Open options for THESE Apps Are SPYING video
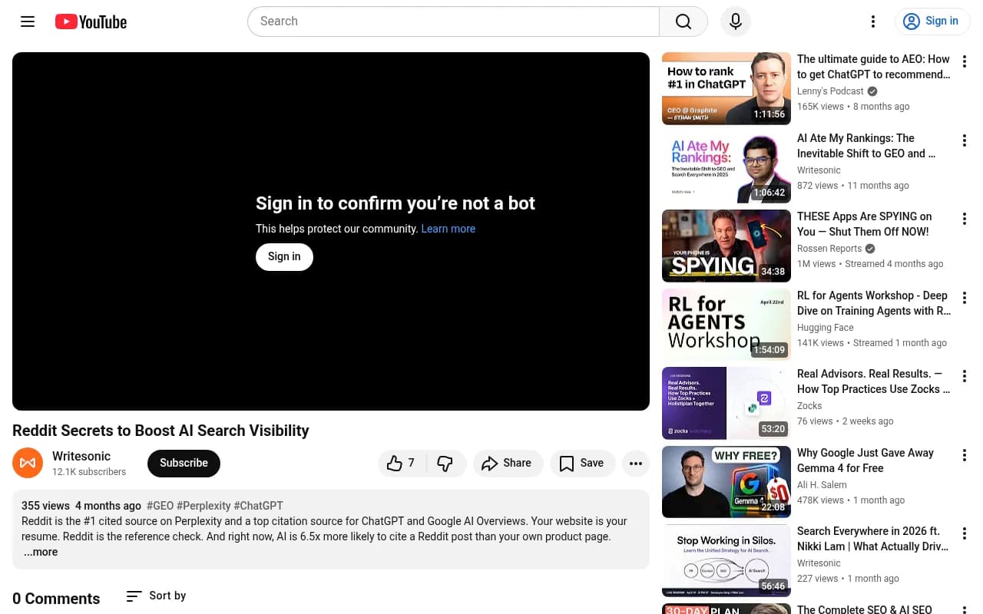The image size is (983, 614). coord(965,219)
